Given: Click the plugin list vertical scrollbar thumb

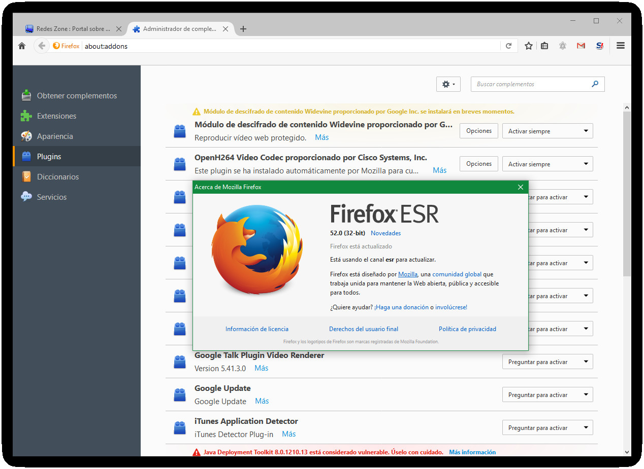Looking at the screenshot, I should click(x=627, y=194).
